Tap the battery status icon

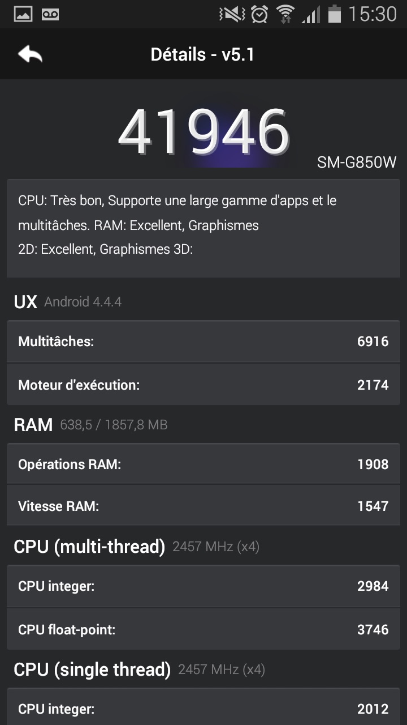pos(335,14)
